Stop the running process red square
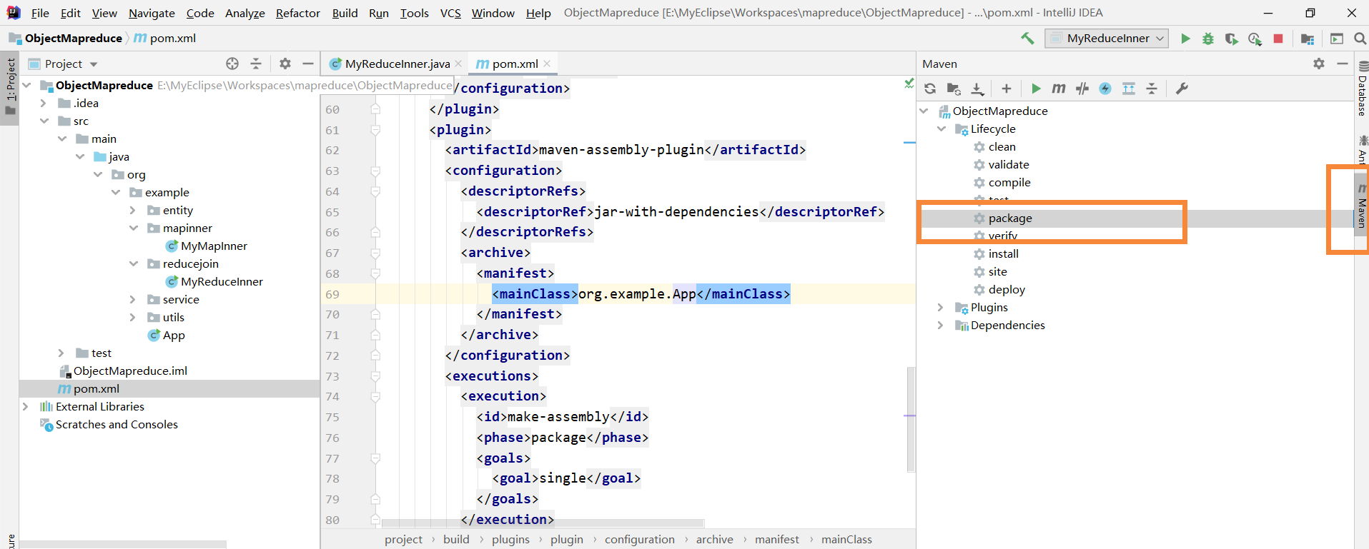The image size is (1369, 549). [1278, 39]
